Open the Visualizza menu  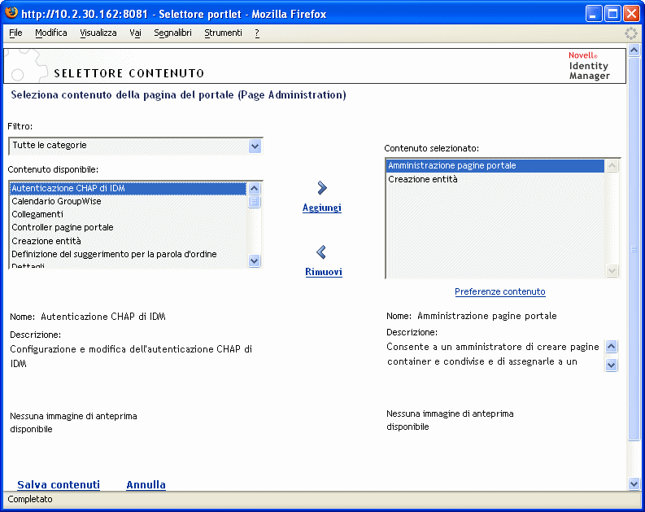[98, 33]
